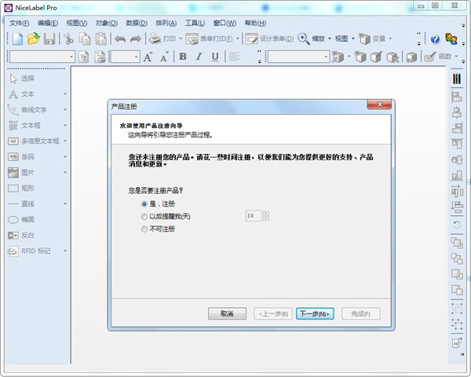Click the Redo arrow icon

coord(136,39)
